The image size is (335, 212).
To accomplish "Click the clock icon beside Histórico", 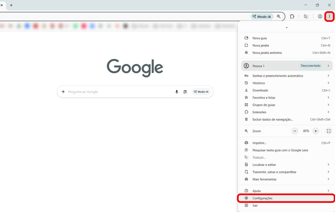I will (x=246, y=83).
